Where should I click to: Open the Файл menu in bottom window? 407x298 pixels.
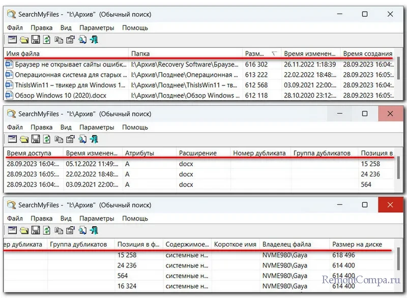[15, 219]
